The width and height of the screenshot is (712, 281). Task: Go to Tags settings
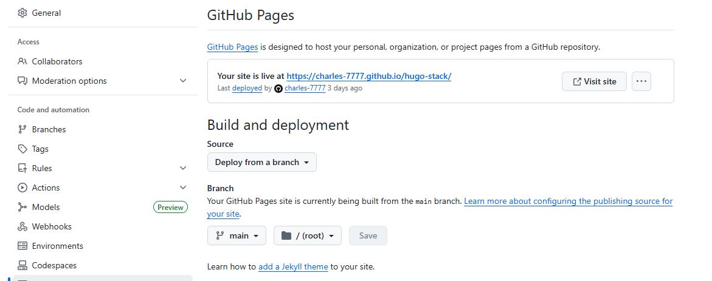pyautogui.click(x=40, y=149)
